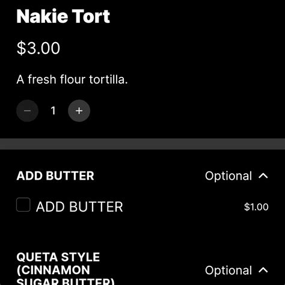Click the gray section divider bar
The image size is (285, 285).
coord(142,144)
